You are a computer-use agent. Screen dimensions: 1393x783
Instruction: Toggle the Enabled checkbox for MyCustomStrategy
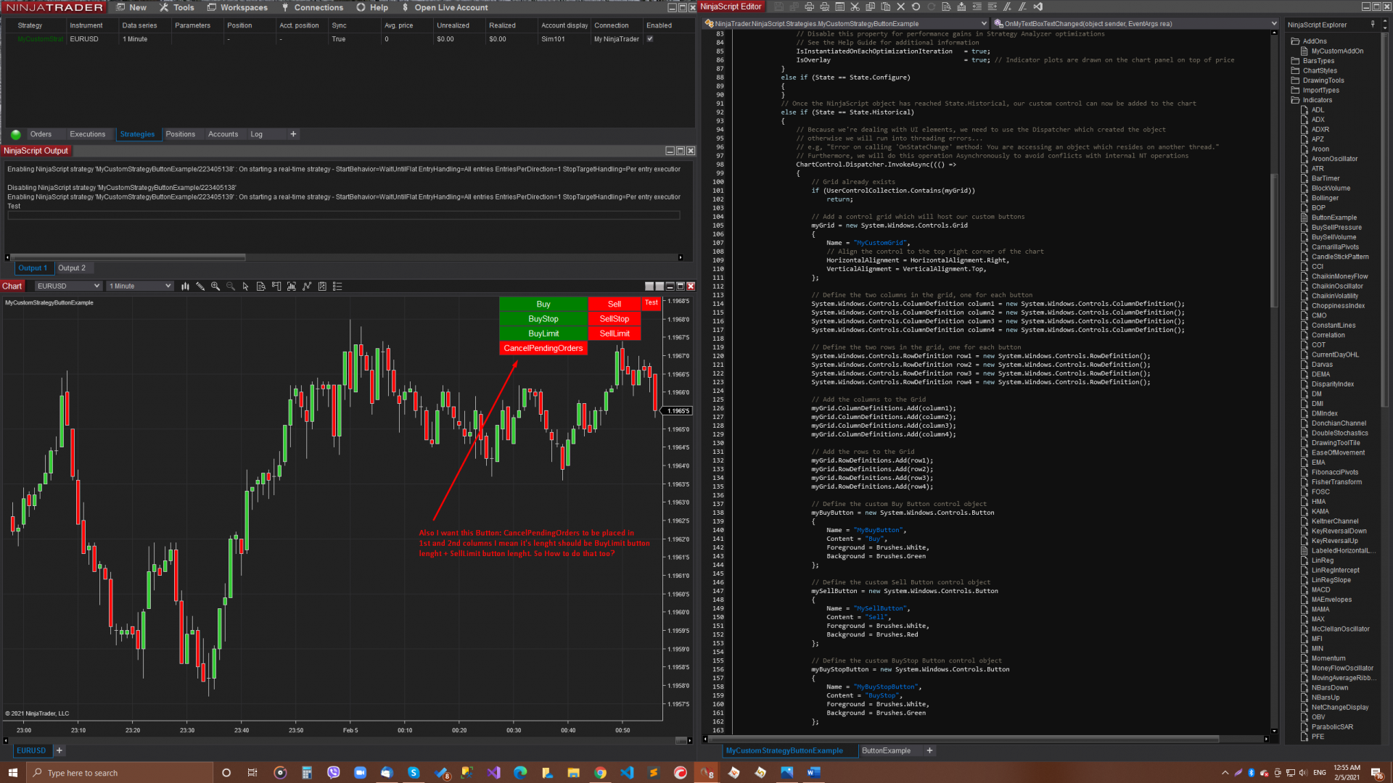click(650, 39)
